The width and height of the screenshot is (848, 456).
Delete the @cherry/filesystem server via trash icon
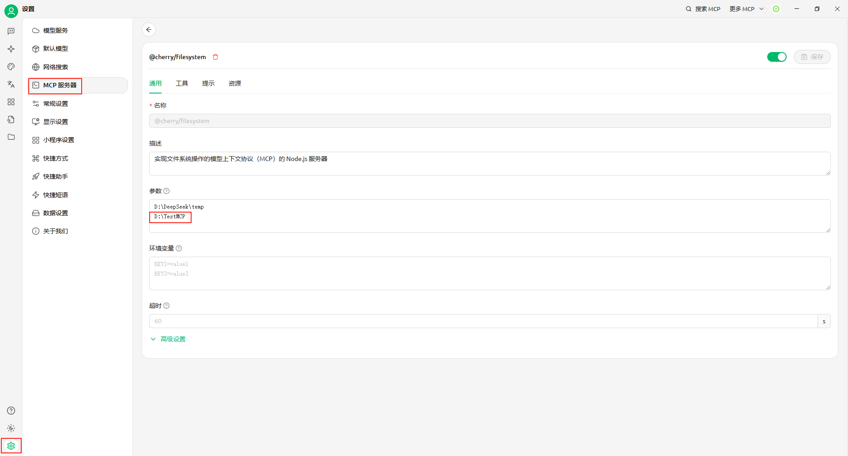click(x=215, y=57)
